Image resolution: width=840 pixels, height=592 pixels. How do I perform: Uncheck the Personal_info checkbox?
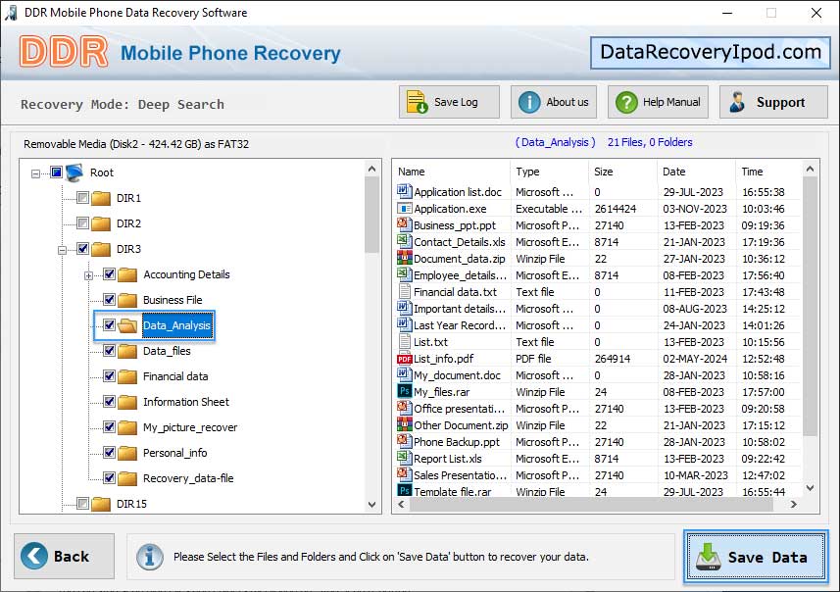tap(109, 452)
